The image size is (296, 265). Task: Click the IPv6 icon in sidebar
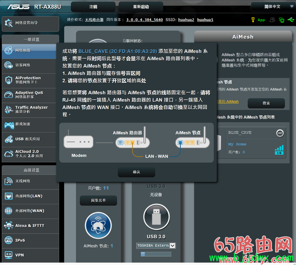coord(9,240)
